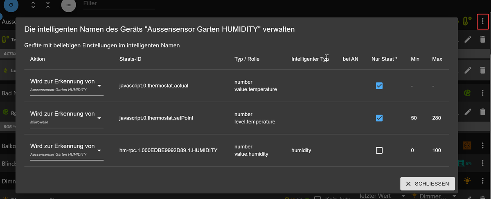Screen dimensions: 491x199
Task: Click the SCHLIESSEN button
Action: click(428, 184)
